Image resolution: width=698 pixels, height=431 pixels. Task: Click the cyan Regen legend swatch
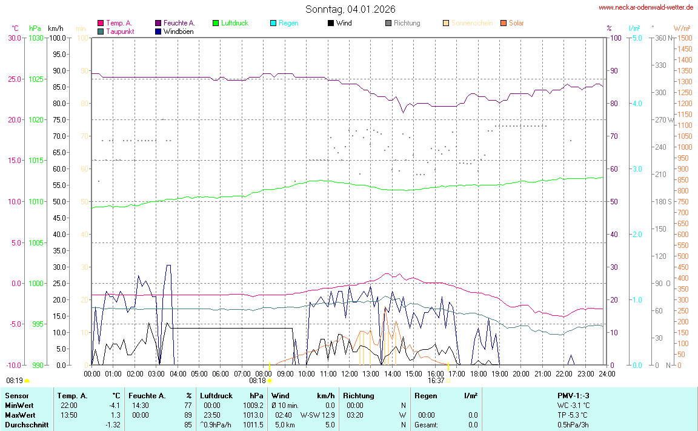click(273, 23)
